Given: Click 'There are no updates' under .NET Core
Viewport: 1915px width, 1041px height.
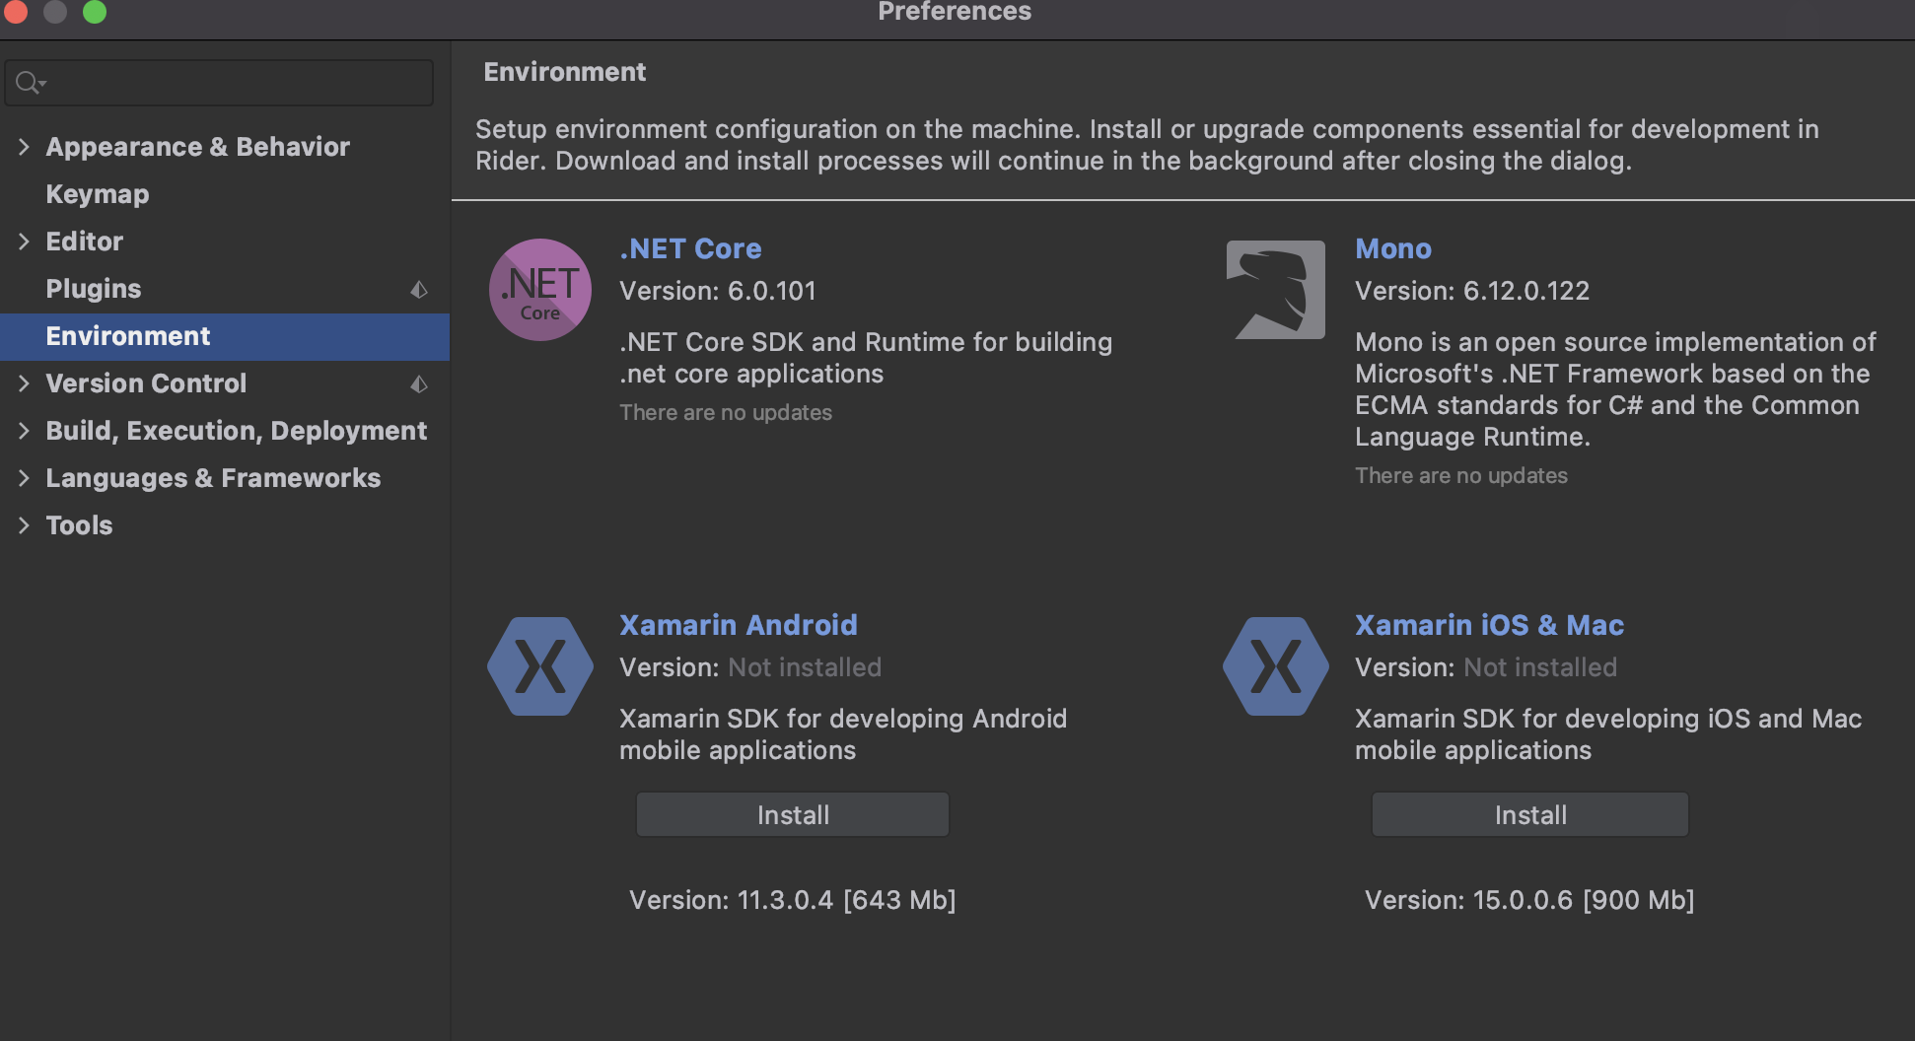Looking at the screenshot, I should tap(726, 413).
